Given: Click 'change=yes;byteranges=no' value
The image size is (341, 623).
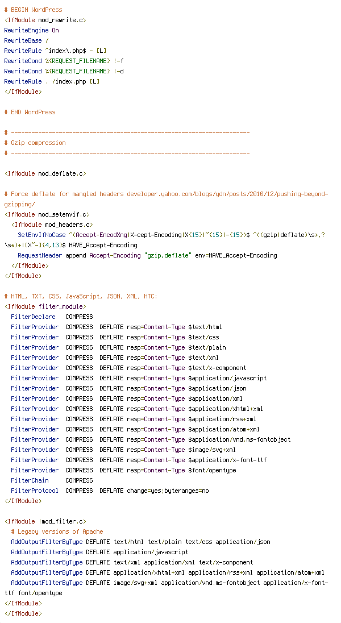Looking at the screenshot, I should click(x=168, y=491).
